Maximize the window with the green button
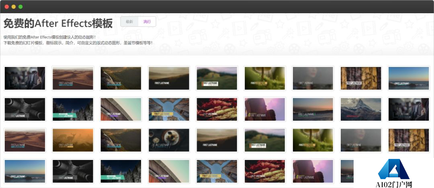Viewport: 434px width, 188px height. [20, 7]
